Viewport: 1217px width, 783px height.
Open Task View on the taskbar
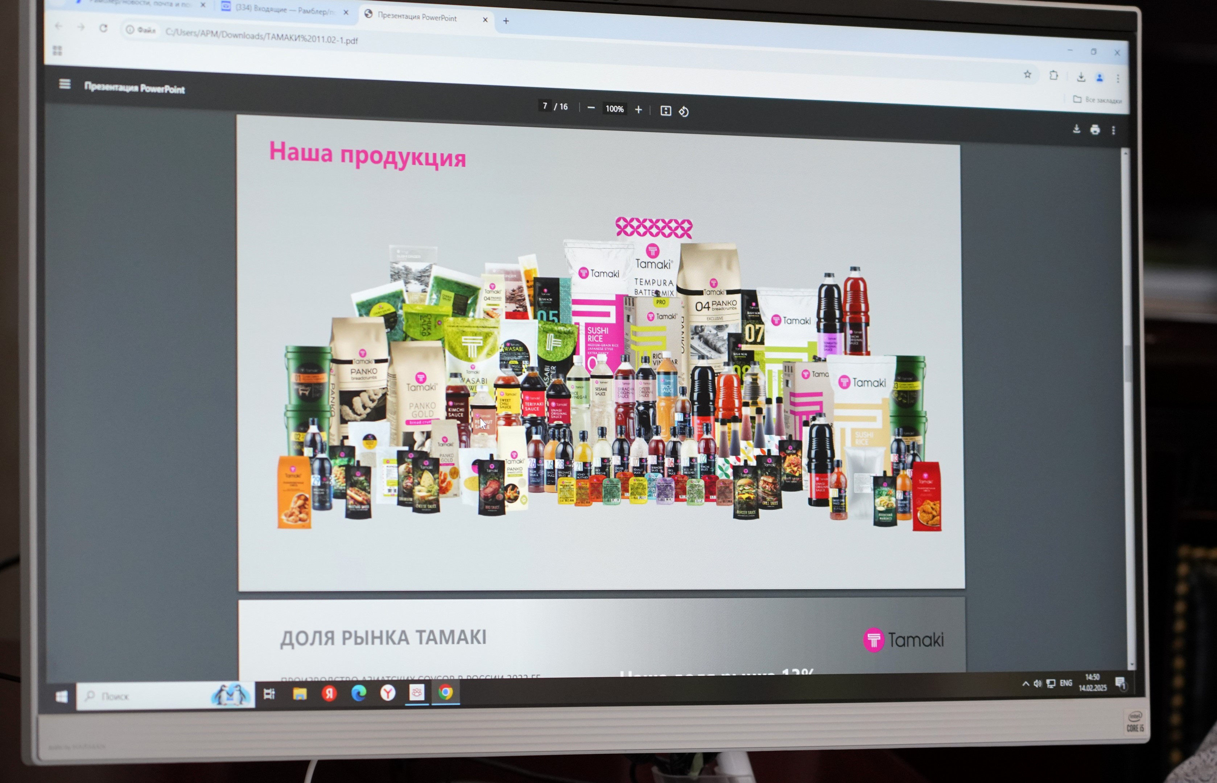point(269,693)
